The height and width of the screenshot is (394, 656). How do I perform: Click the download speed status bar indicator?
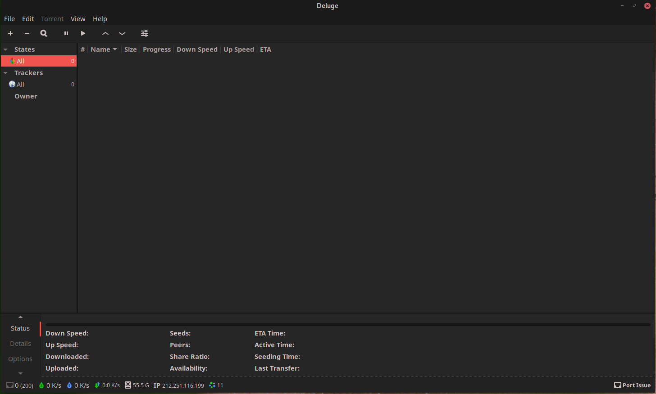[50, 385]
